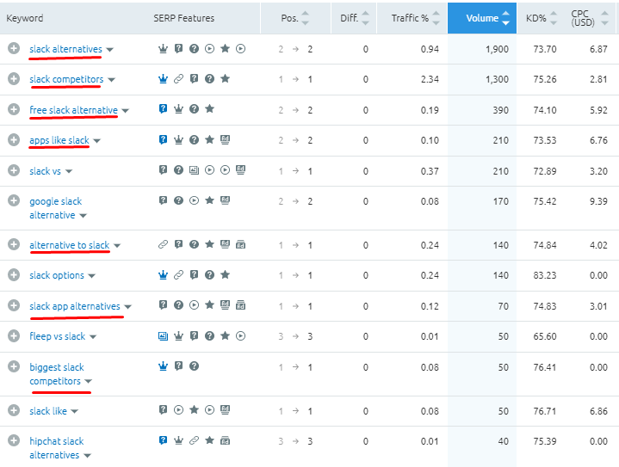Click the plus icon next to apps like slack

(14, 139)
